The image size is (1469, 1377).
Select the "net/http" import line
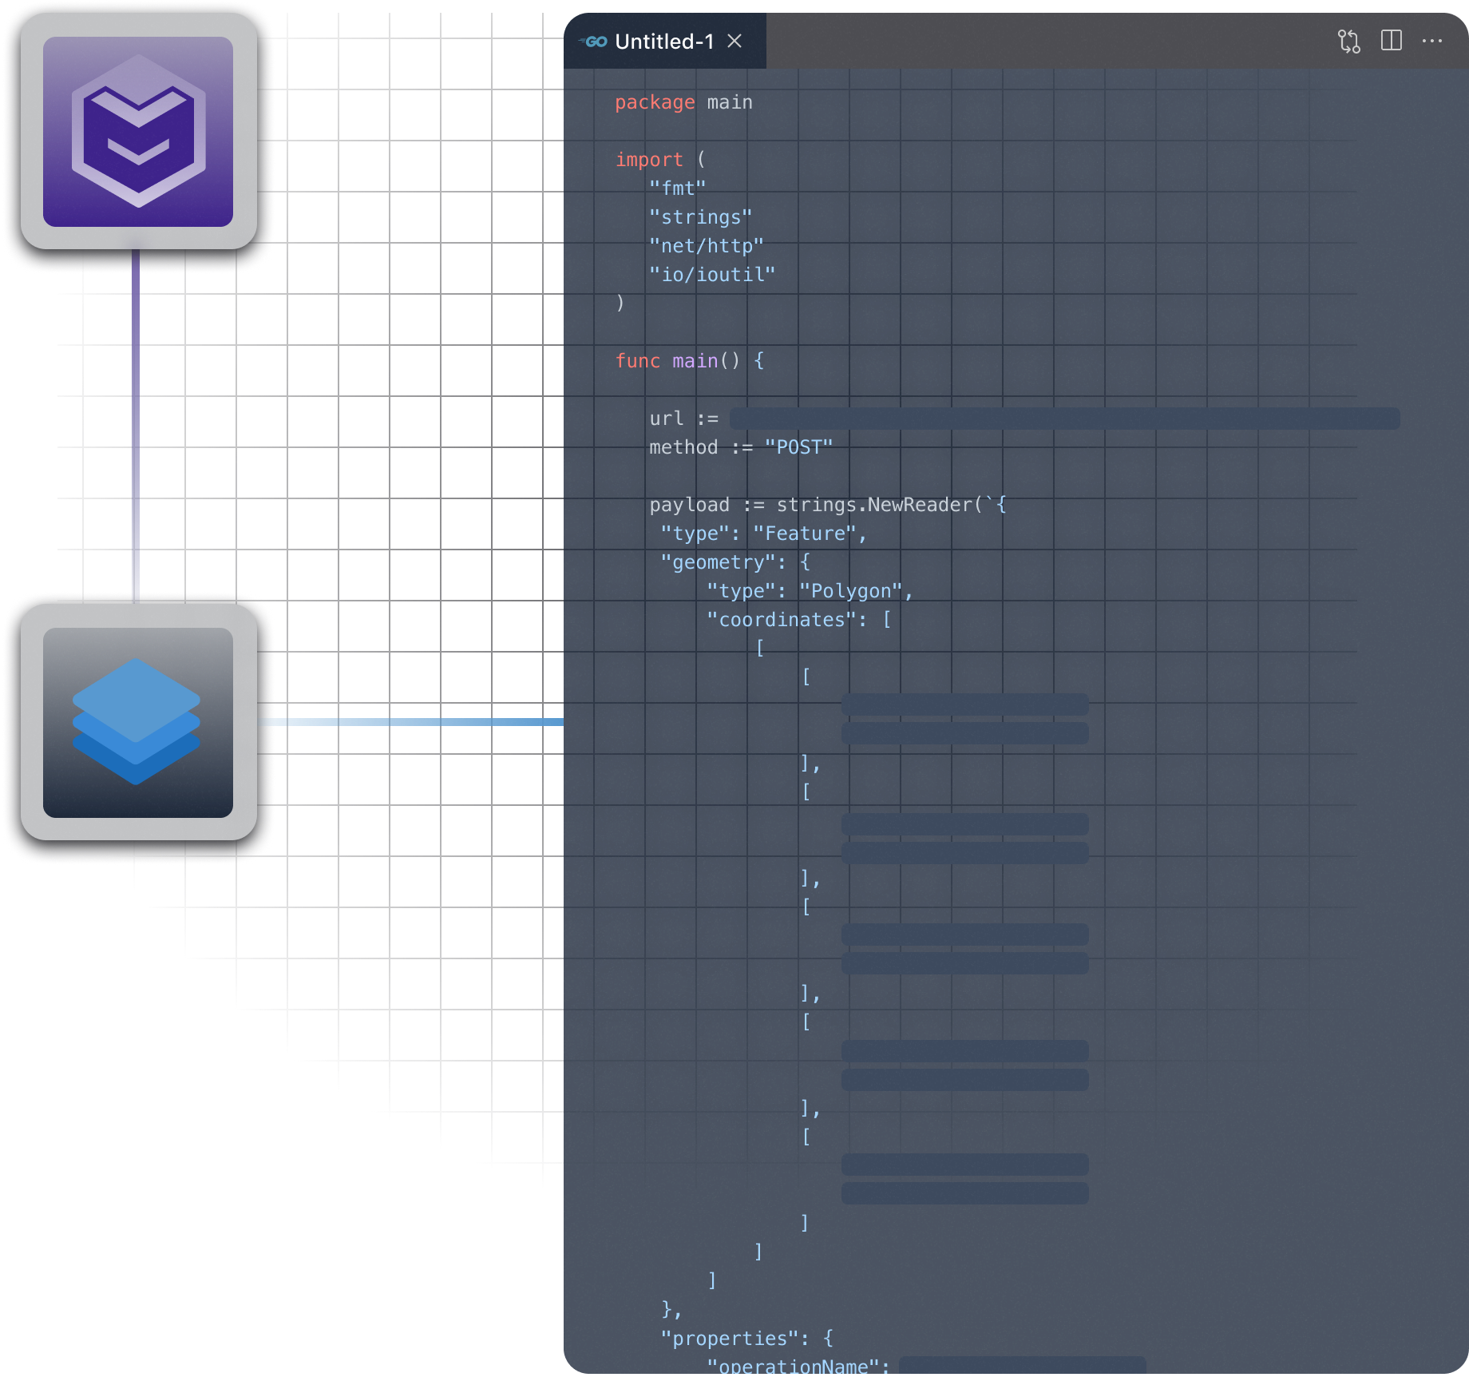point(706,246)
